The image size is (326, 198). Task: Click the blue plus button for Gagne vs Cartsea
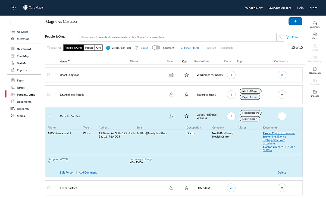pos(295,21)
